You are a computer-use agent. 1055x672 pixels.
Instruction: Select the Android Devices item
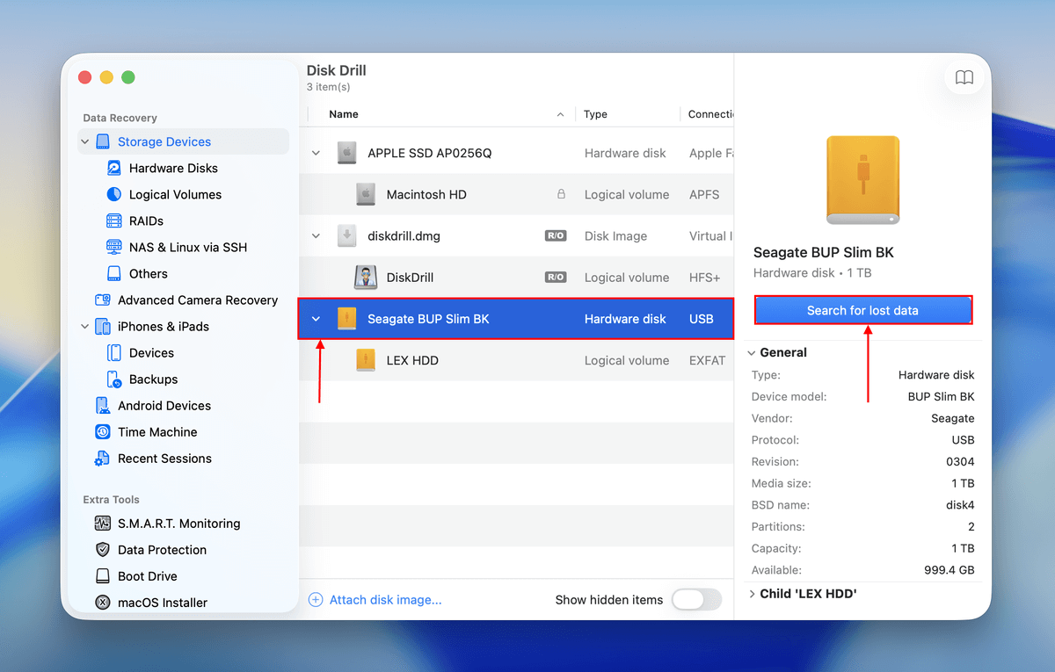[x=164, y=406]
